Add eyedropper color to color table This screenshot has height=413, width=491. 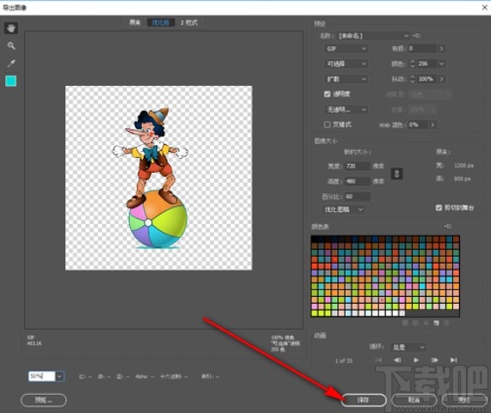click(x=437, y=323)
